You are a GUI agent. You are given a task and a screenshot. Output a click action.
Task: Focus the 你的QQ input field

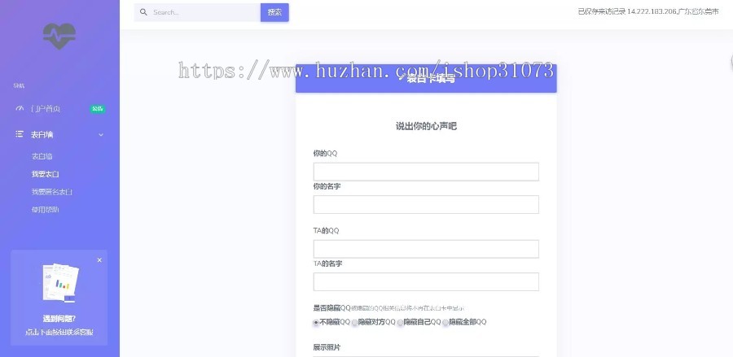click(426, 172)
